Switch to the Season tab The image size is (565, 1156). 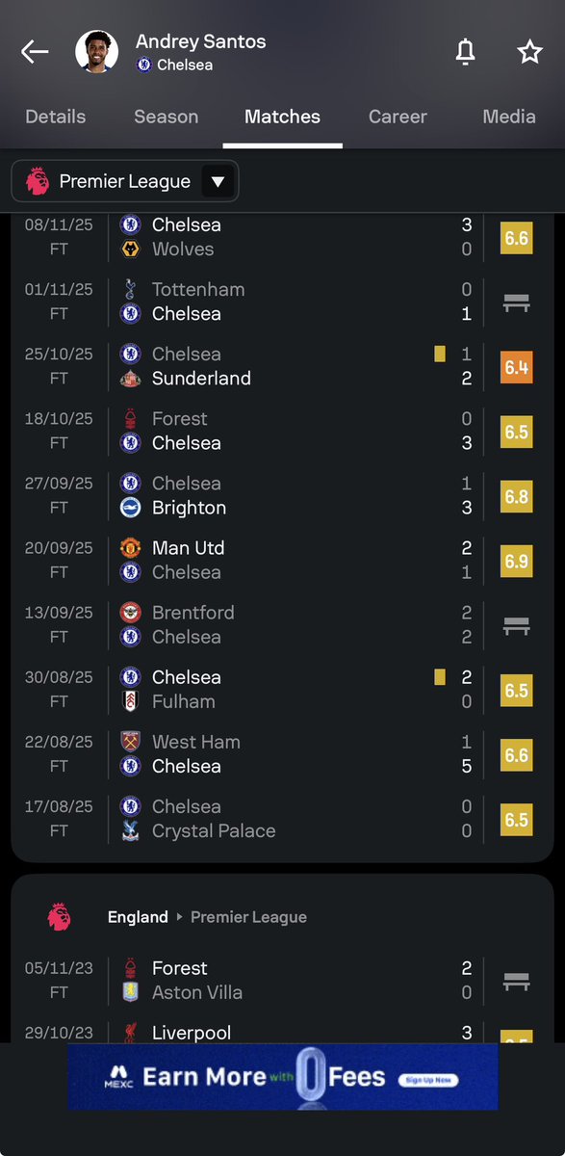point(166,117)
